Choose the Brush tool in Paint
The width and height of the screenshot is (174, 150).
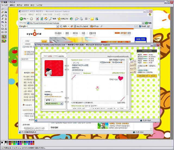click(x=6, y=19)
